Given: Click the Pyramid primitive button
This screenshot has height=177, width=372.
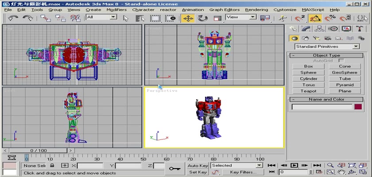Looking at the screenshot, I should (x=345, y=85).
